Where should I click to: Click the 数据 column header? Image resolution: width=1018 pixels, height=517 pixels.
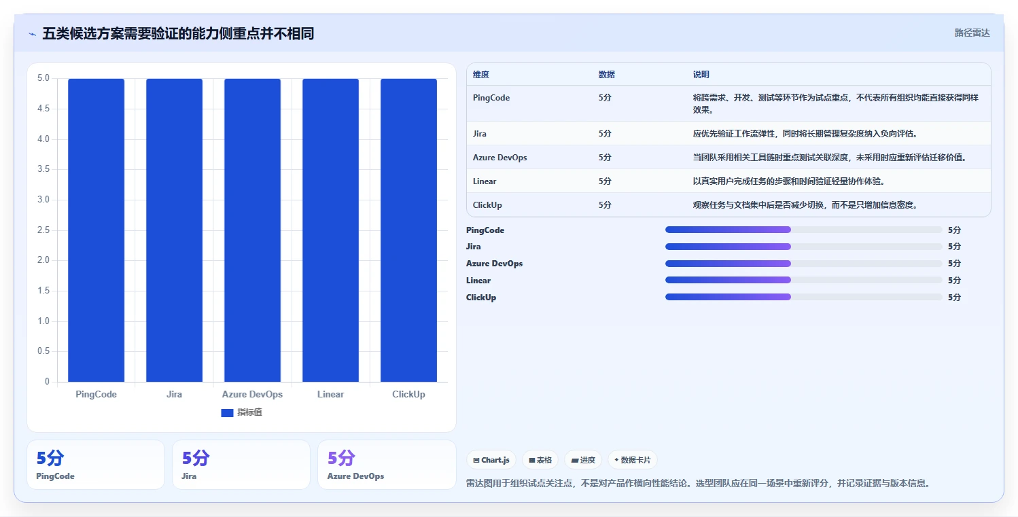point(607,74)
